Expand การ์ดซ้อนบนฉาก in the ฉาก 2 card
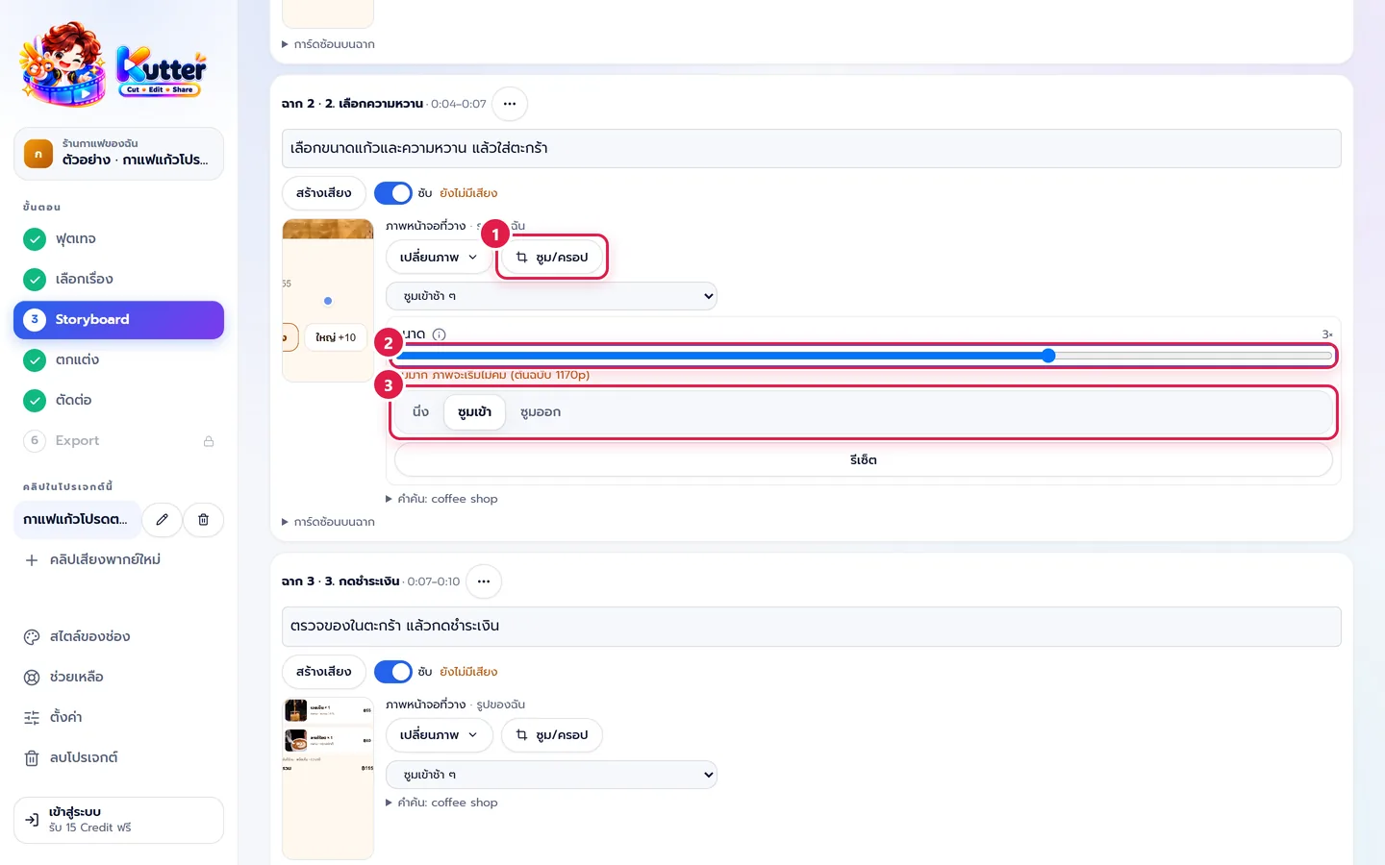 click(329, 522)
